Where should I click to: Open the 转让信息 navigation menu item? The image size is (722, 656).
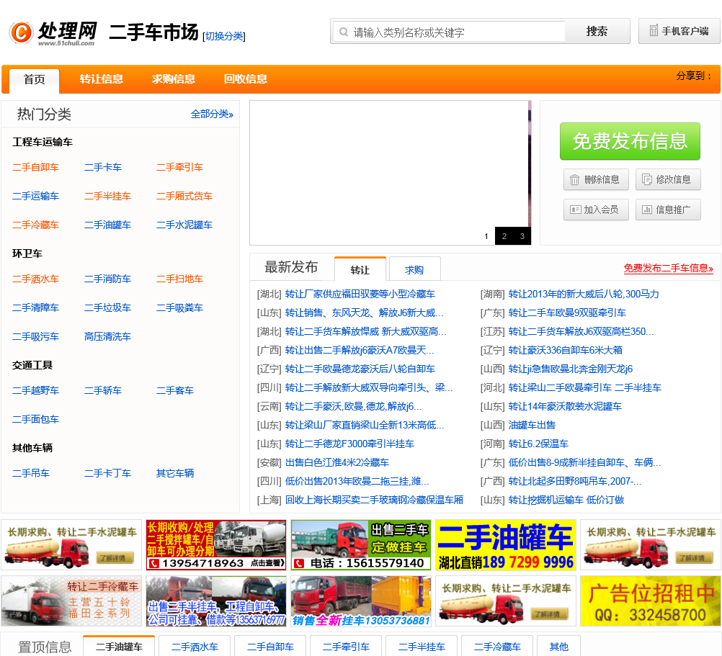(x=102, y=79)
